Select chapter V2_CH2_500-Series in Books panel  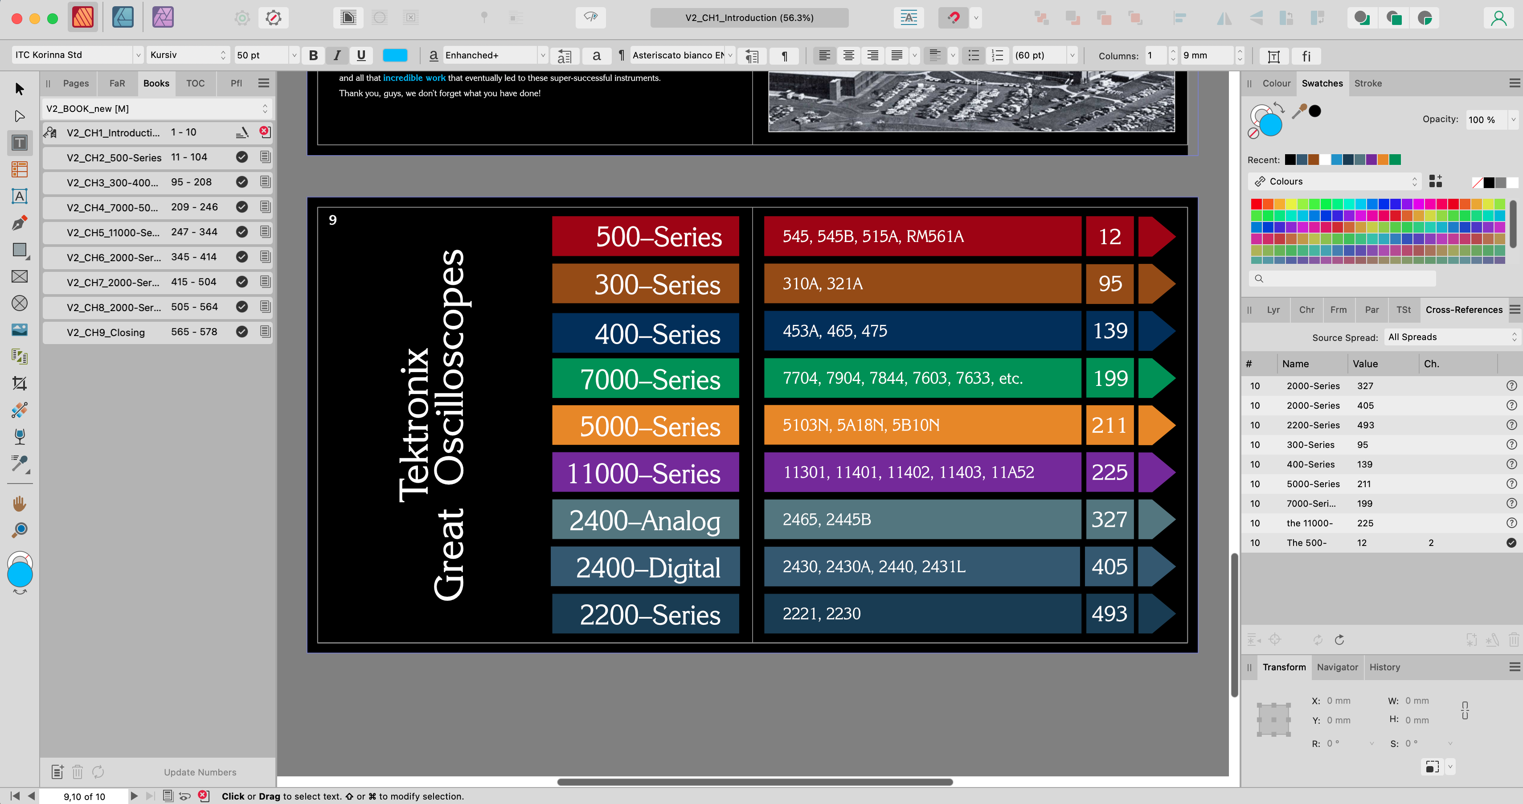point(157,157)
